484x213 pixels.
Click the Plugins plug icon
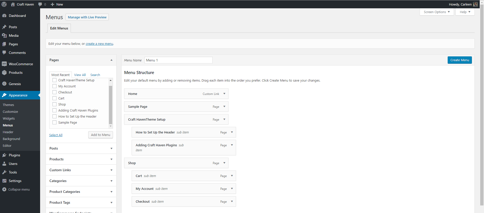pos(4,155)
